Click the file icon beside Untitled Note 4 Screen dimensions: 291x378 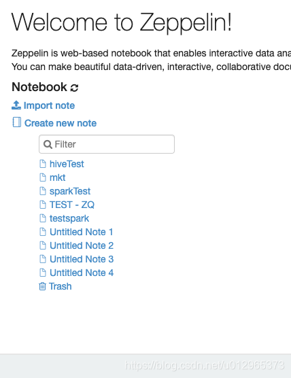pos(43,273)
